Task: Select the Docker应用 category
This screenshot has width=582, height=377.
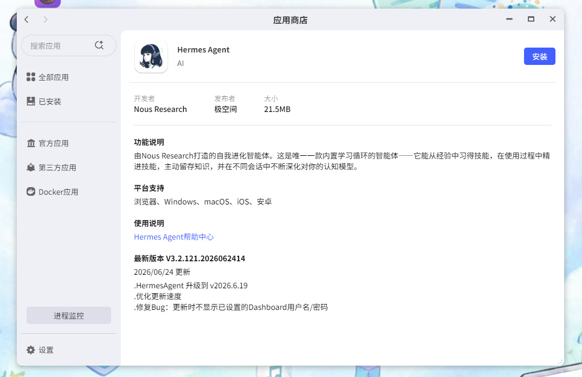Action: click(59, 192)
